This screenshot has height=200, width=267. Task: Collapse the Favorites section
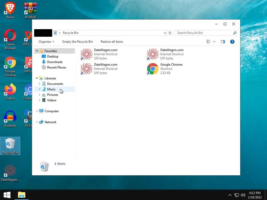pos(37,51)
